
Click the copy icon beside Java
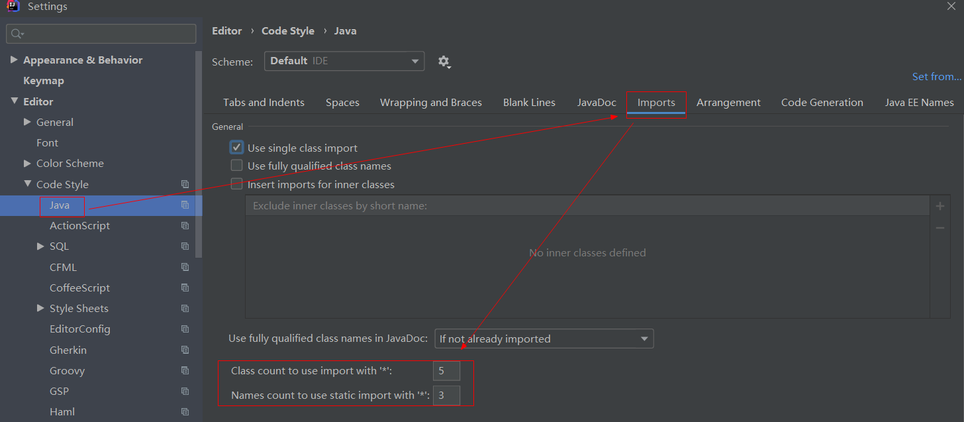[185, 205]
